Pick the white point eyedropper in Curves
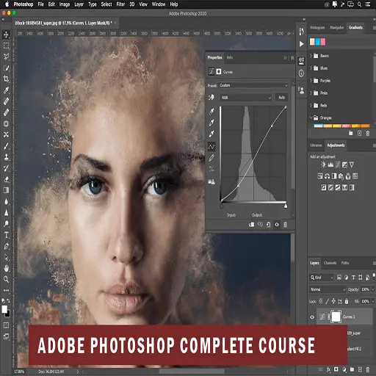Screen dimensions: 376x376 tap(211, 134)
